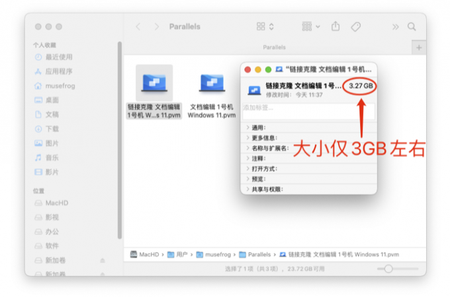Viewport: 450px width, 297px height.
Task: Click 用户 in the path bar
Action: click(x=177, y=254)
